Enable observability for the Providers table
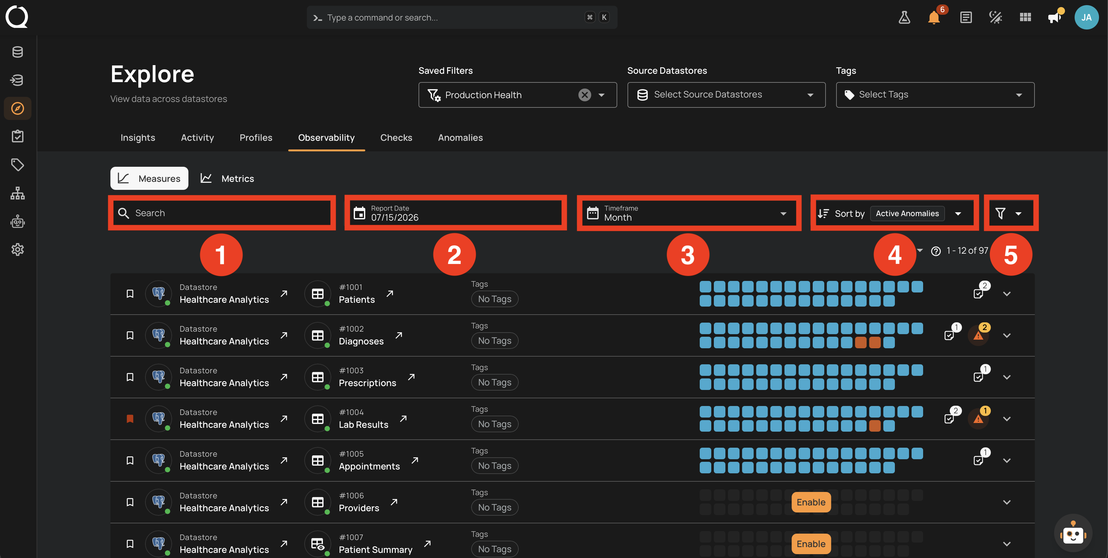 pyautogui.click(x=811, y=502)
